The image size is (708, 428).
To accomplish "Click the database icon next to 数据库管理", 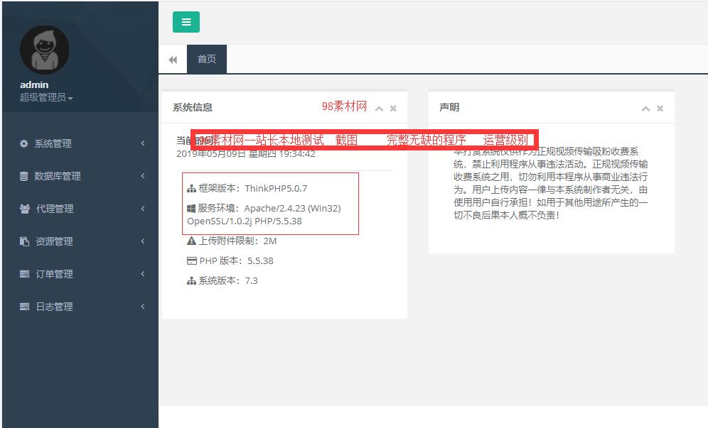I will 25,175.
